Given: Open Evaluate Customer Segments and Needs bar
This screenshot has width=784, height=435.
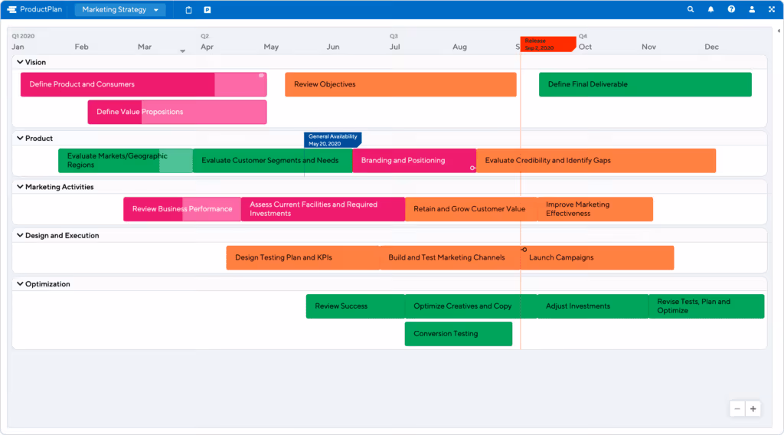Looking at the screenshot, I should 273,161.
